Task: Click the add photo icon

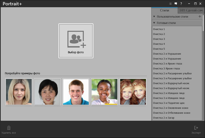Action: 76,40
